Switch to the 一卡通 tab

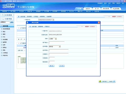tap(79, 9)
